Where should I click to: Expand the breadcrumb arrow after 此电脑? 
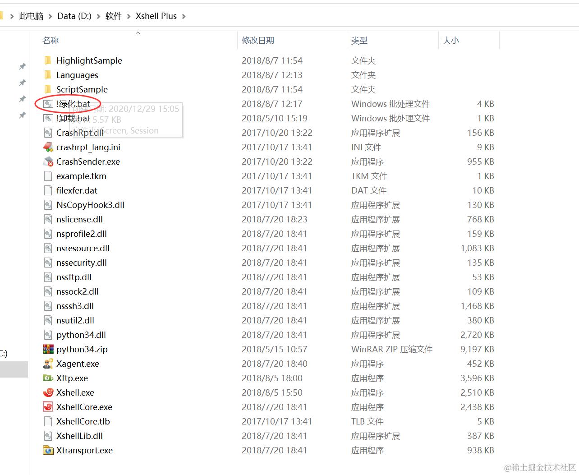click(51, 16)
